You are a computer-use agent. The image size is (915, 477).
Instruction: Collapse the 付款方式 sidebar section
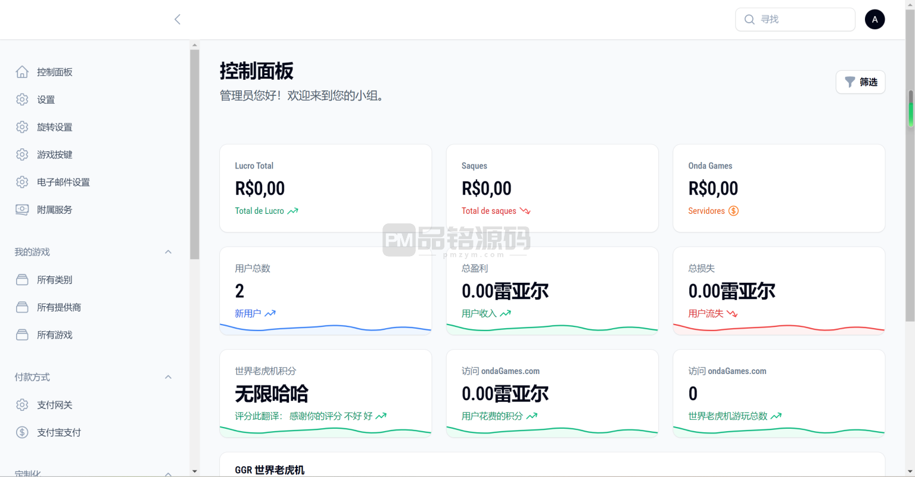click(168, 377)
